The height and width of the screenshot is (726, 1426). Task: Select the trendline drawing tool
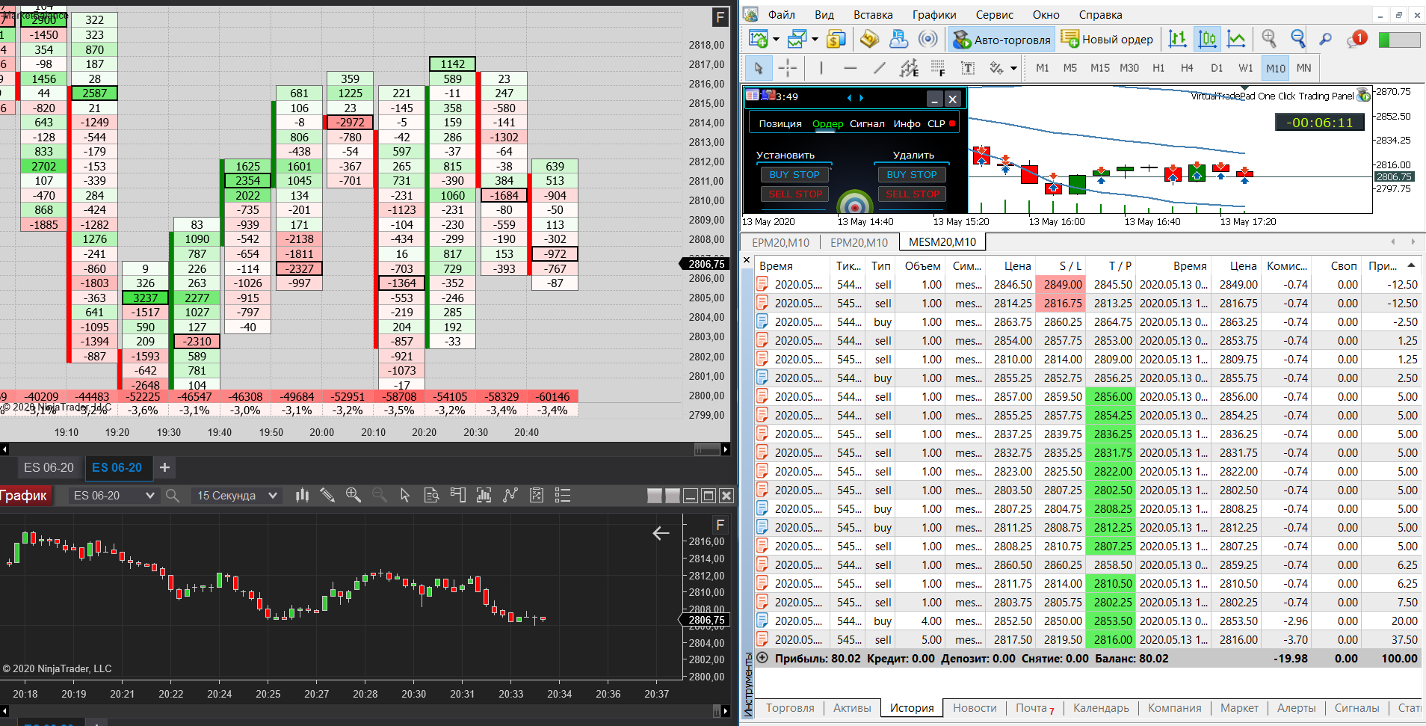(880, 68)
